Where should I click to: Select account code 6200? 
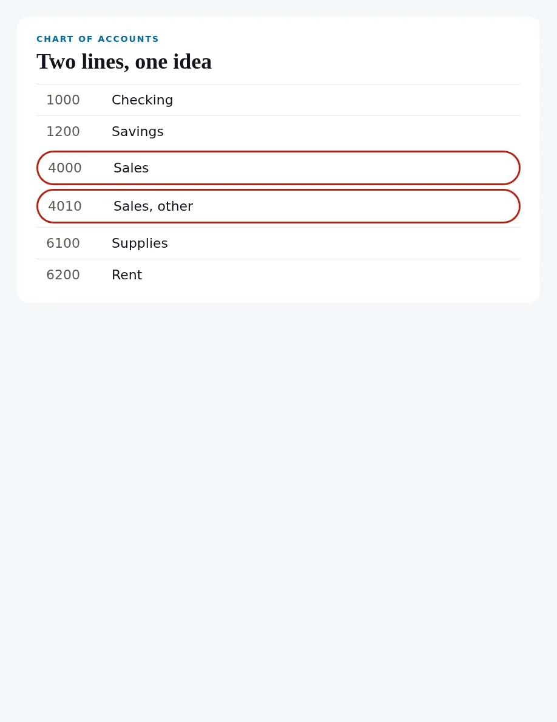[x=63, y=275]
